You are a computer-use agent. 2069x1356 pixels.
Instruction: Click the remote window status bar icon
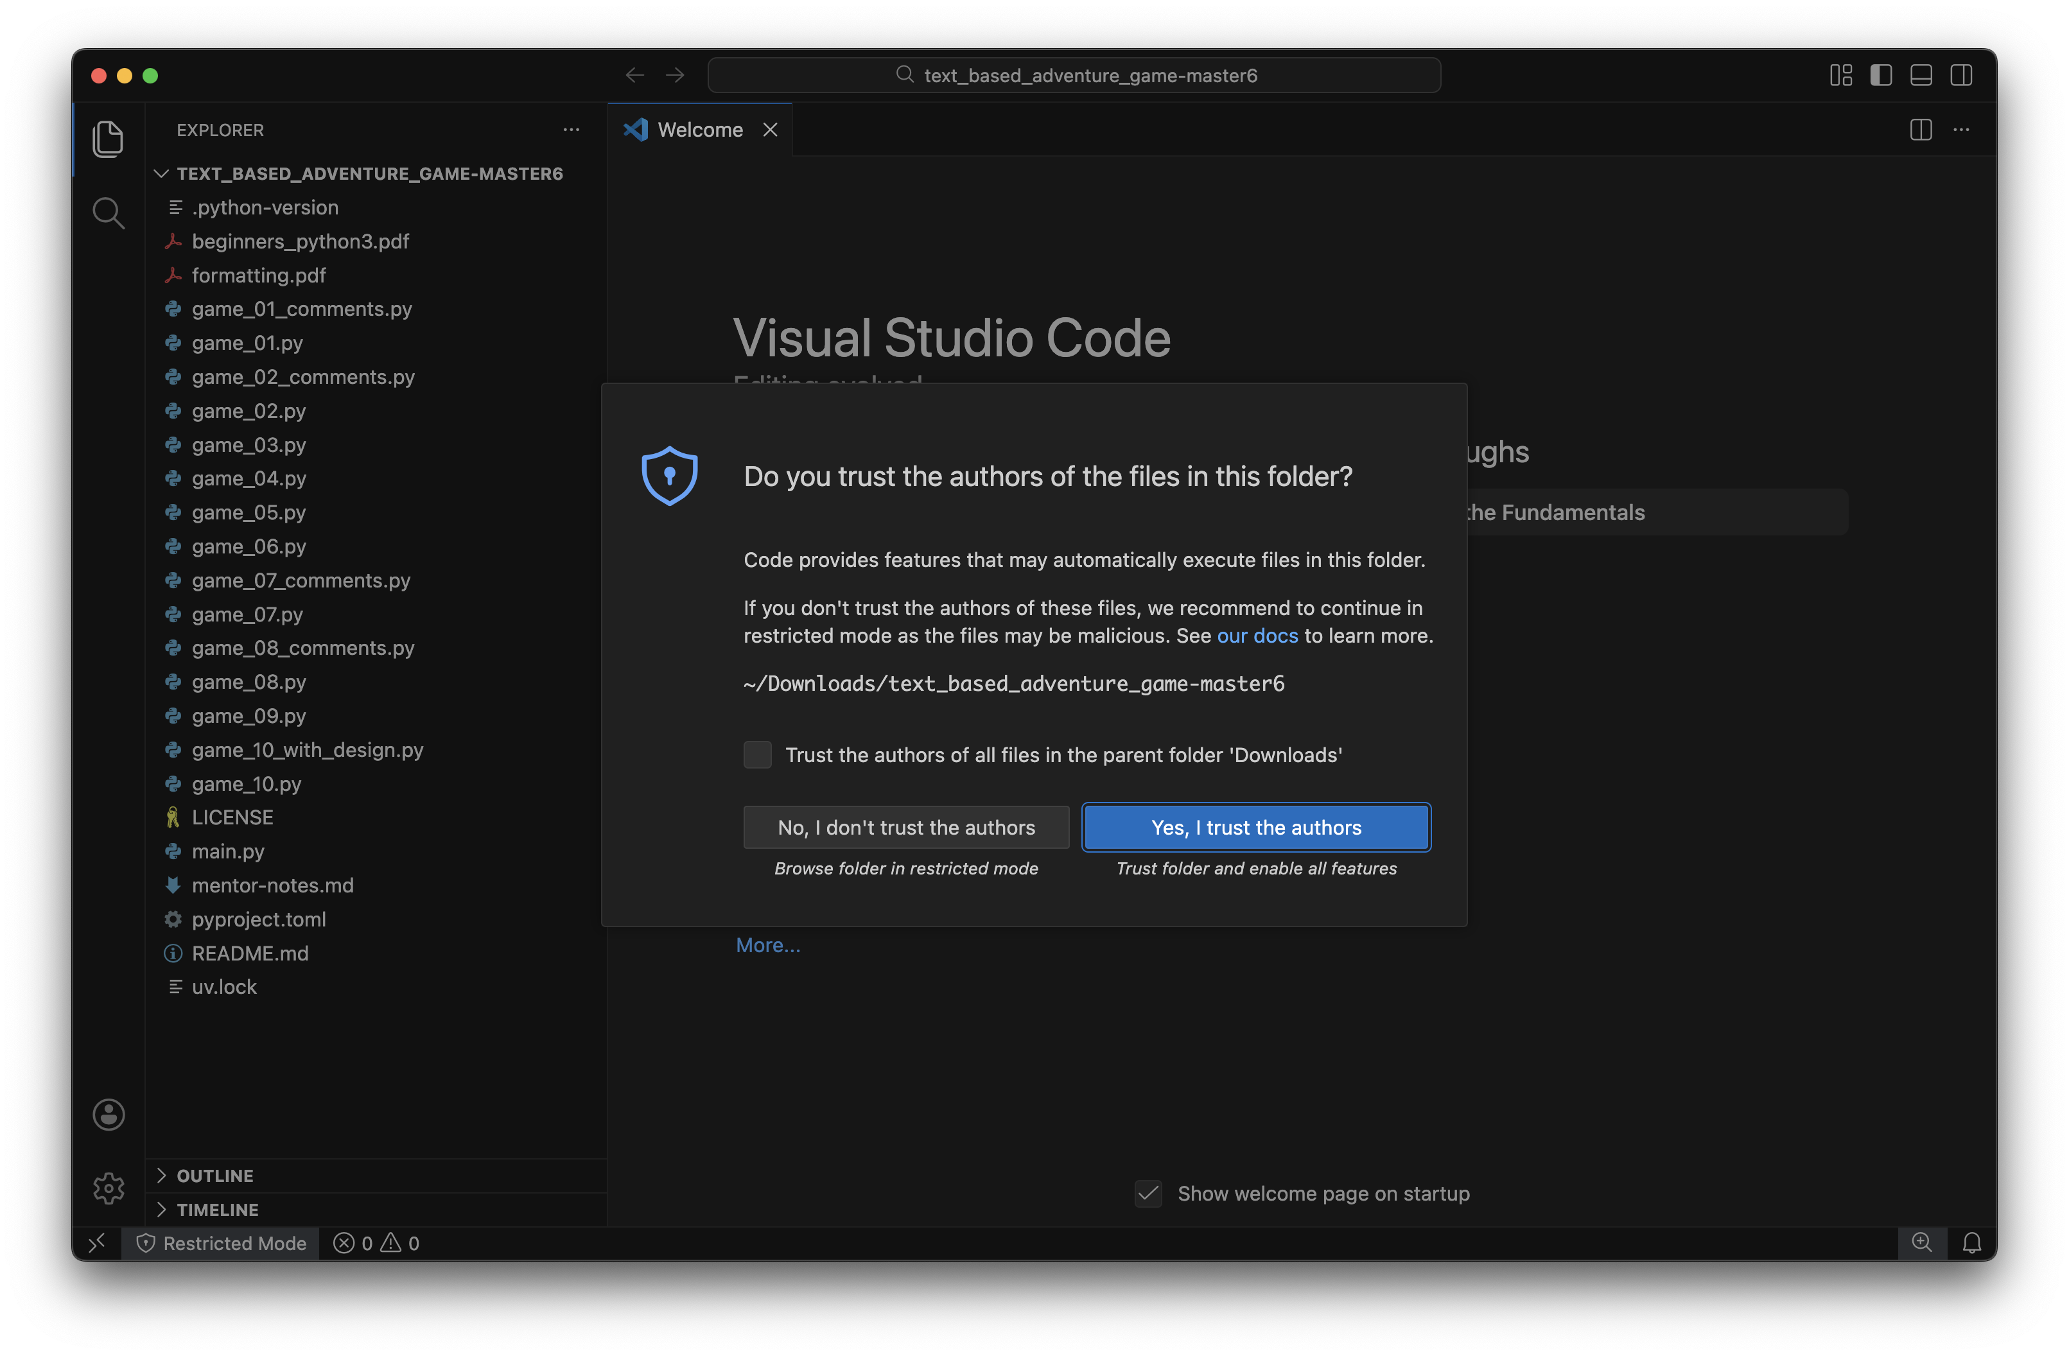96,1243
